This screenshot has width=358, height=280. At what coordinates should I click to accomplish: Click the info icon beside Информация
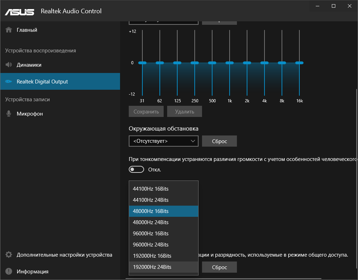pyautogui.click(x=9, y=272)
